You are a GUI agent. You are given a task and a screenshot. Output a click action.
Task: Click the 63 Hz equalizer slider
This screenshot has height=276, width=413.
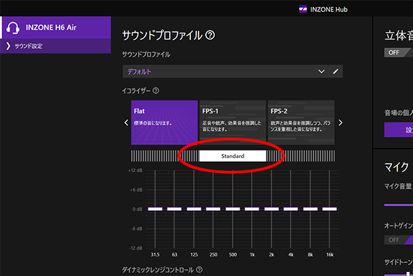pyautogui.click(x=175, y=209)
